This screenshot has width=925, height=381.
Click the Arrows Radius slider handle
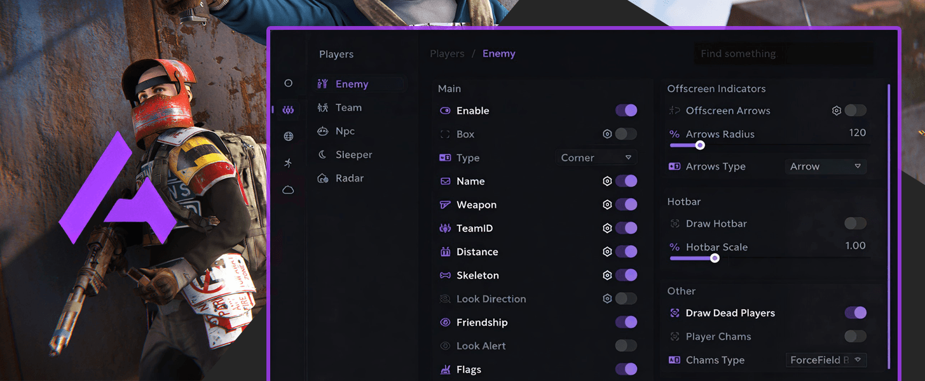pos(700,145)
